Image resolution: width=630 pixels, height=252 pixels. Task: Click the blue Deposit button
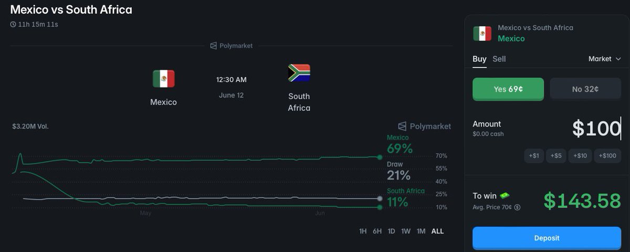pyautogui.click(x=547, y=238)
